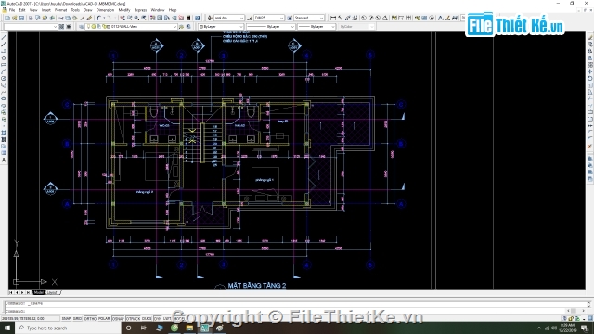Switch to the Layout1 tab
Screen dimensions: 594x334
(53, 293)
